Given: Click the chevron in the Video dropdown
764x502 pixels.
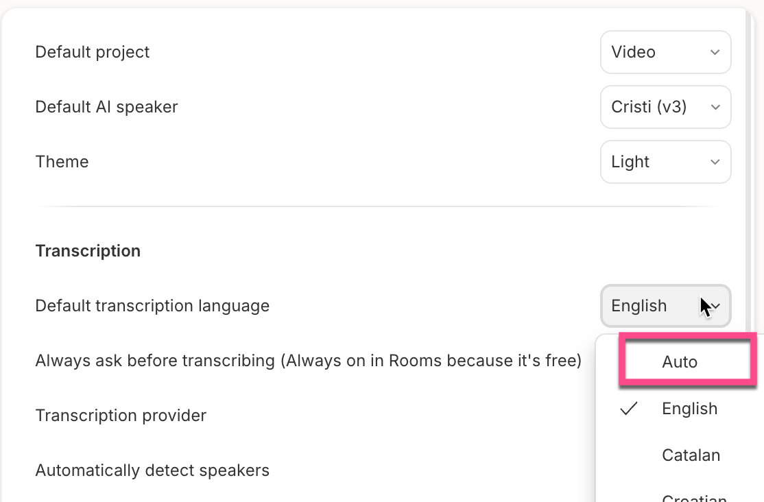Looking at the screenshot, I should 715,52.
